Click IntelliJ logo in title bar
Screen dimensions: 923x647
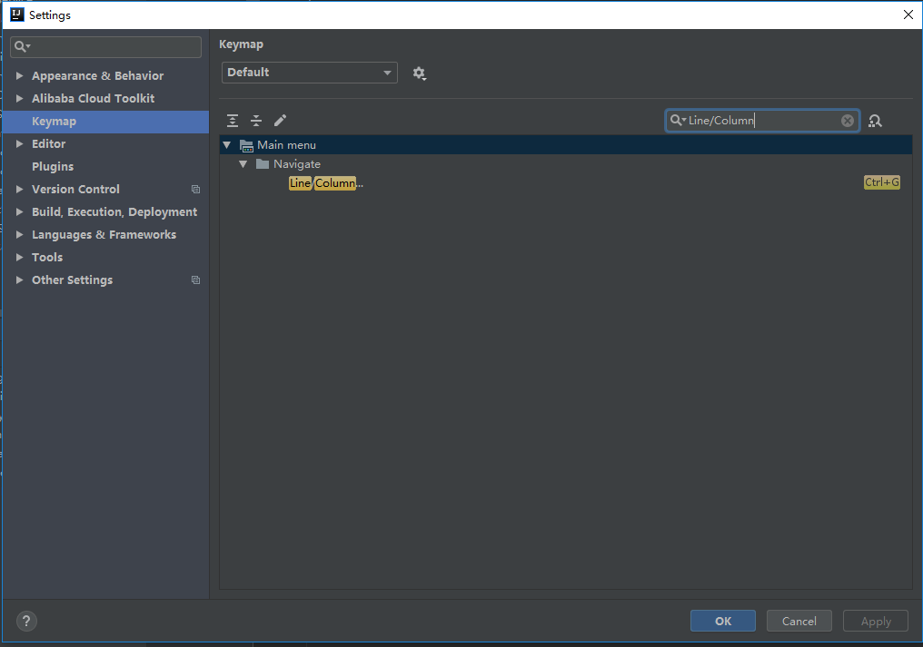17,15
